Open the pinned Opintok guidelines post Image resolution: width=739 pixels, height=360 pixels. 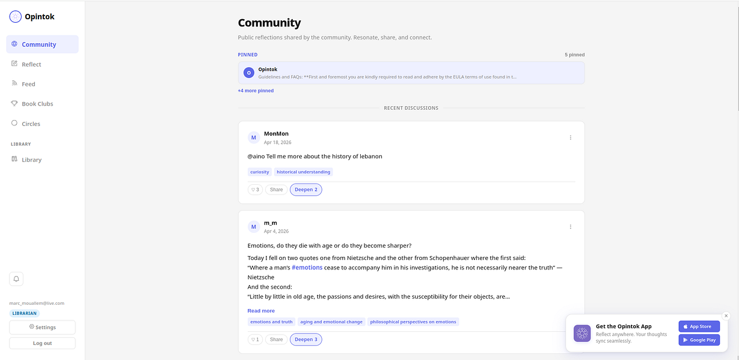411,73
